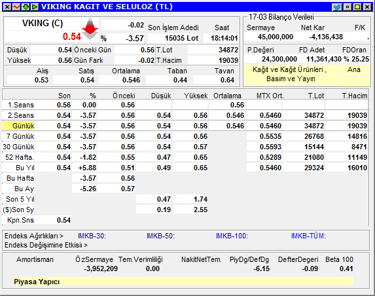Click the Önceki column header

coord(124,96)
